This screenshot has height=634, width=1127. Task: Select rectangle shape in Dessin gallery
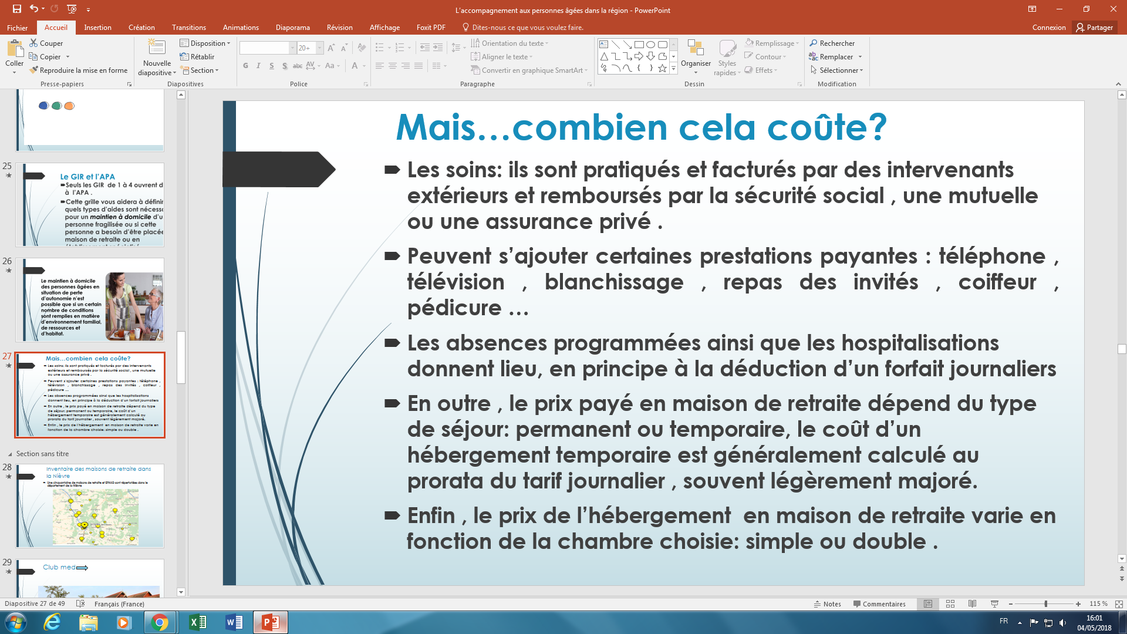(639, 45)
